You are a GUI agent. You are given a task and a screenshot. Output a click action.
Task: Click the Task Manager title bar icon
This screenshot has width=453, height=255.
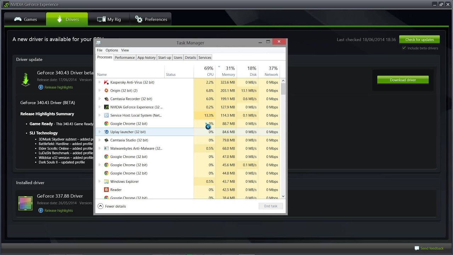tap(98, 42)
